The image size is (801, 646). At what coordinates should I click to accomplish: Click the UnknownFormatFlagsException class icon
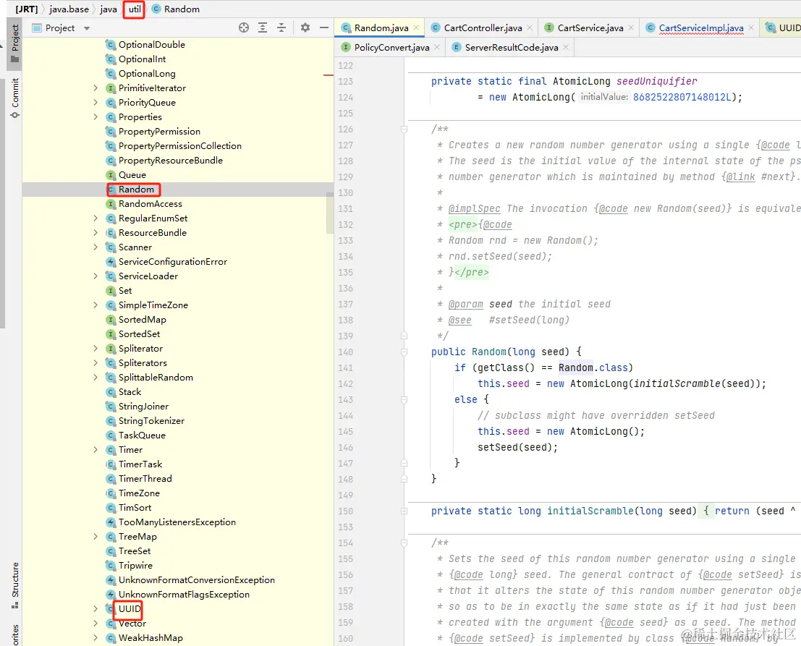[110, 595]
